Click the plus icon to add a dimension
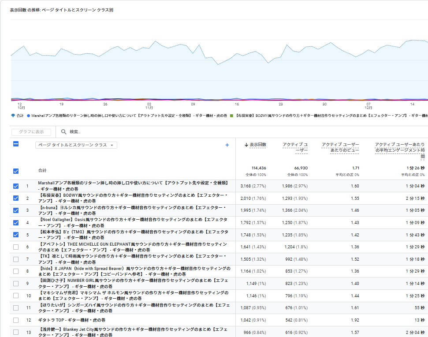 click(x=227, y=145)
